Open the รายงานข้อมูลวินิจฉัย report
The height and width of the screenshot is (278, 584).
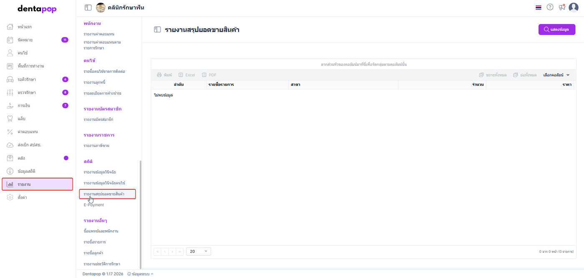coord(100,172)
